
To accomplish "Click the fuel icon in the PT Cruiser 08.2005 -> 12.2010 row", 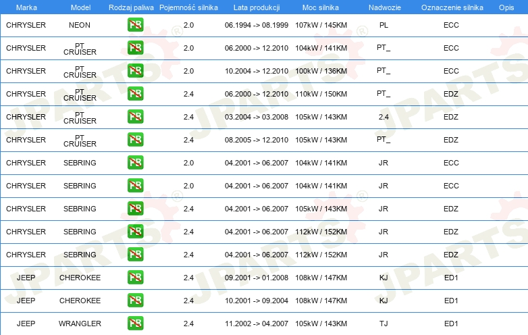I will 135,140.
